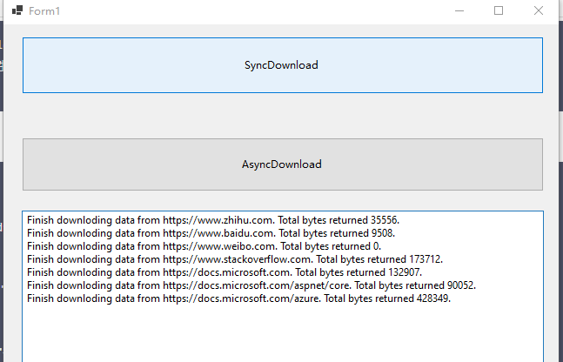The image size is (563, 362).
Task: Maximize the Form1 window
Action: coord(499,10)
